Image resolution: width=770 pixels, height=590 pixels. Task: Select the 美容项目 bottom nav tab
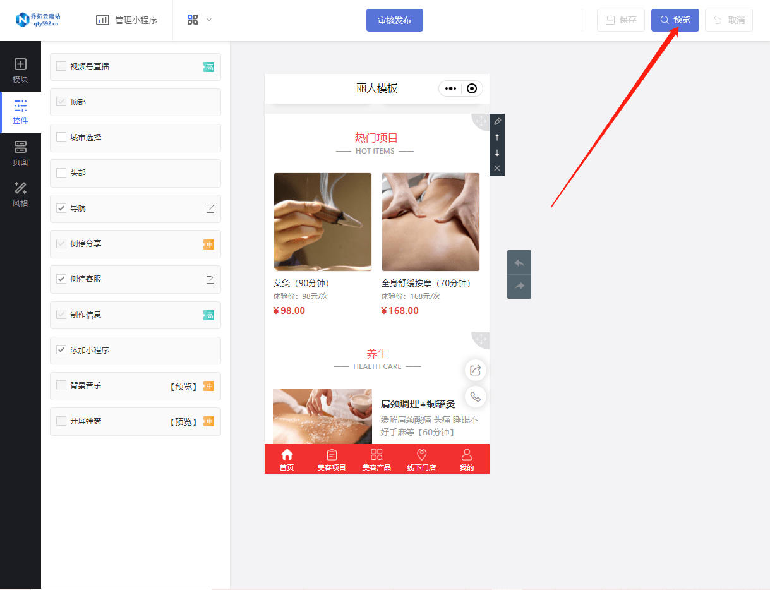click(x=332, y=459)
